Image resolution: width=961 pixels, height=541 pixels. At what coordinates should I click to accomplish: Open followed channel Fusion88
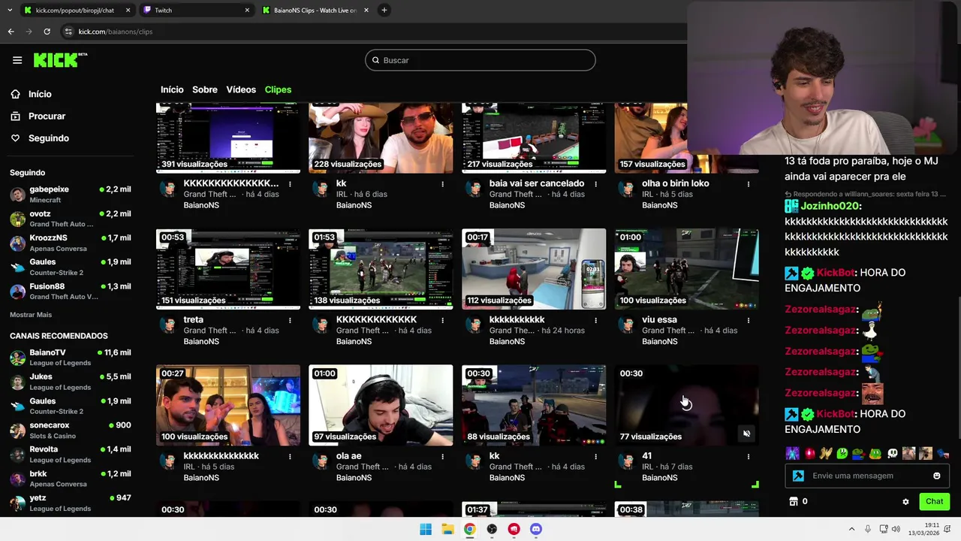71,292
